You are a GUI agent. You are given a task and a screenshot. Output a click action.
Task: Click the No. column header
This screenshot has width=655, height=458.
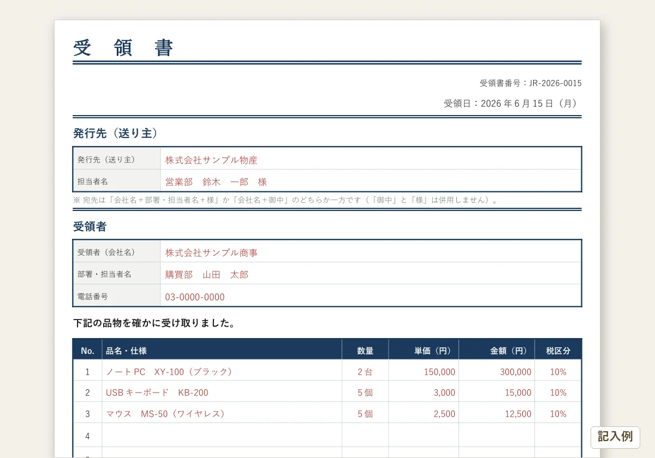tap(87, 349)
